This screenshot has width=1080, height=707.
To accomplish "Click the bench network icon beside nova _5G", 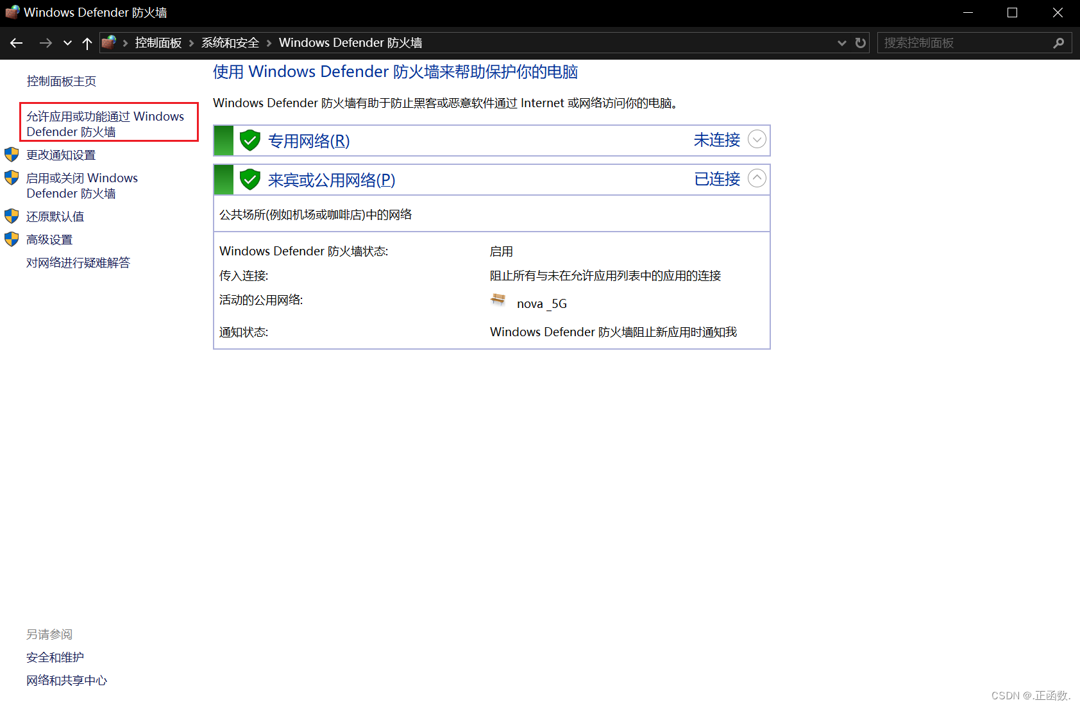I will [x=498, y=300].
